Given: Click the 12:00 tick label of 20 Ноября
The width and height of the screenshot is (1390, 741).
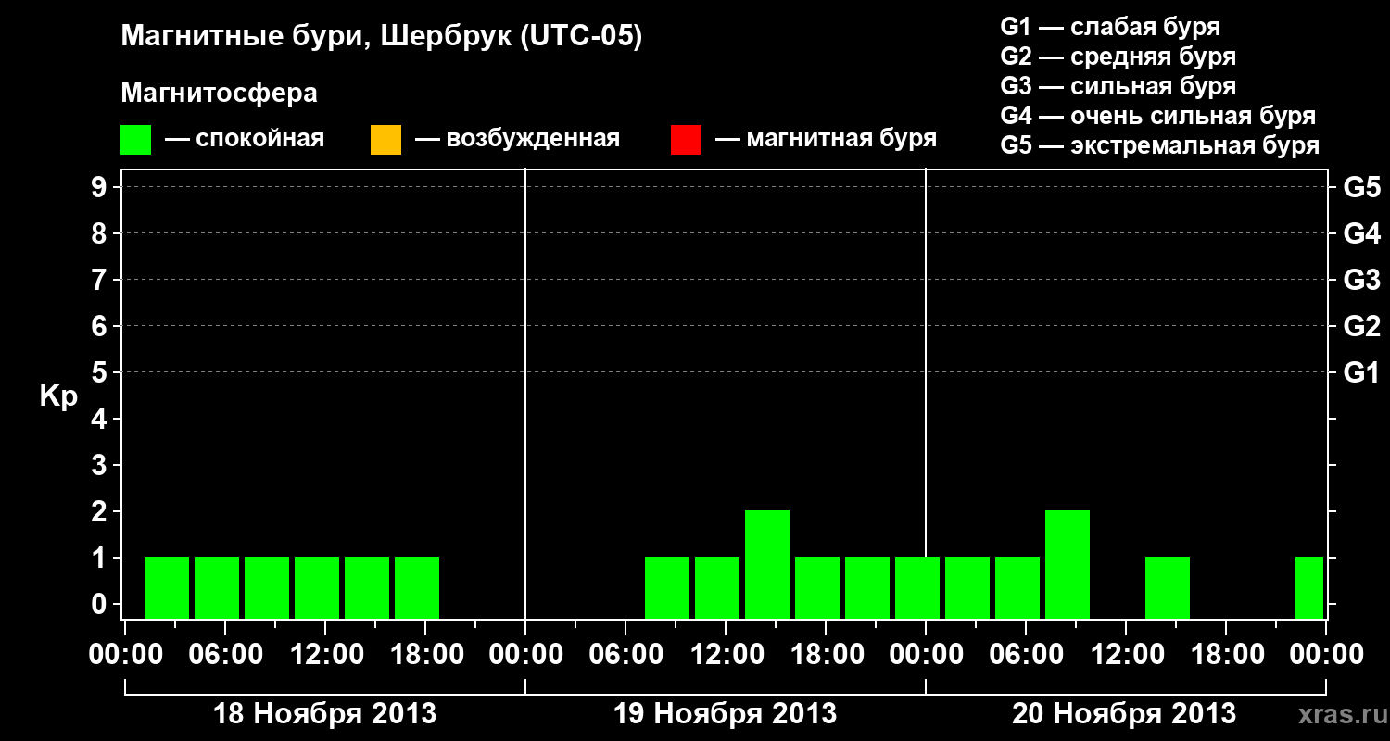Looking at the screenshot, I should click(1126, 655).
